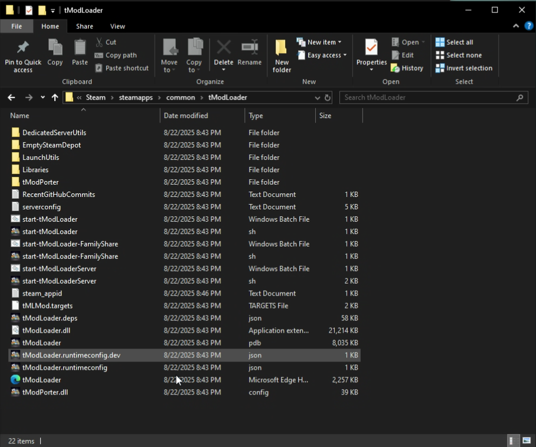Viewport: 536px width, 447px height.
Task: Select the RecentGitHubCommits text file
Action: [x=184, y=194]
